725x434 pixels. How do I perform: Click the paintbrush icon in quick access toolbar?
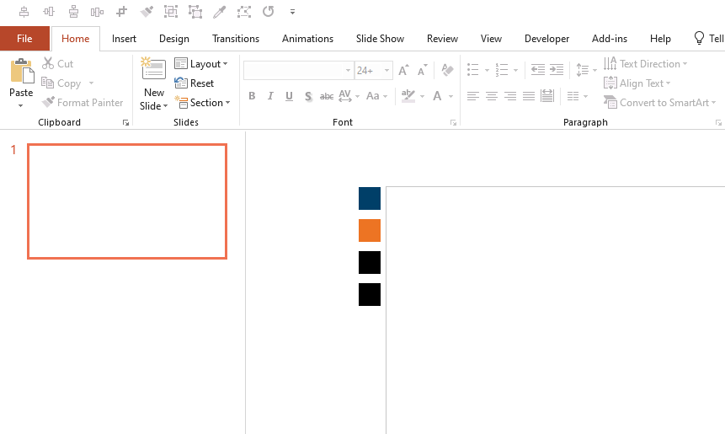pos(147,12)
